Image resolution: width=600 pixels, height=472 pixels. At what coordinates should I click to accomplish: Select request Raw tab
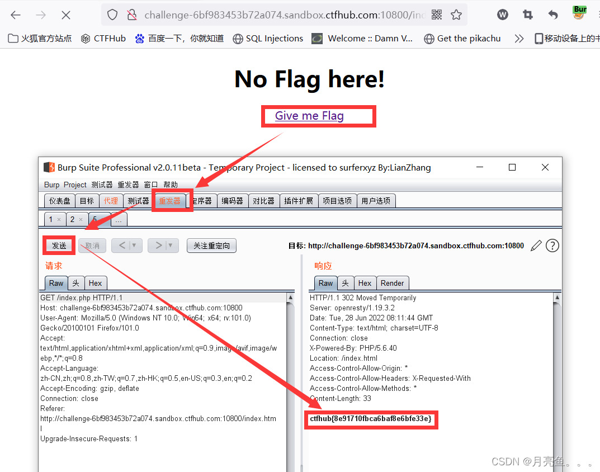56,284
